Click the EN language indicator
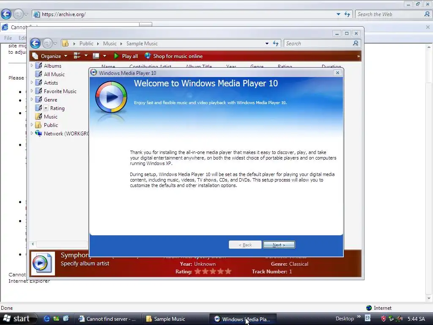This screenshot has height=325, width=433. (367, 318)
